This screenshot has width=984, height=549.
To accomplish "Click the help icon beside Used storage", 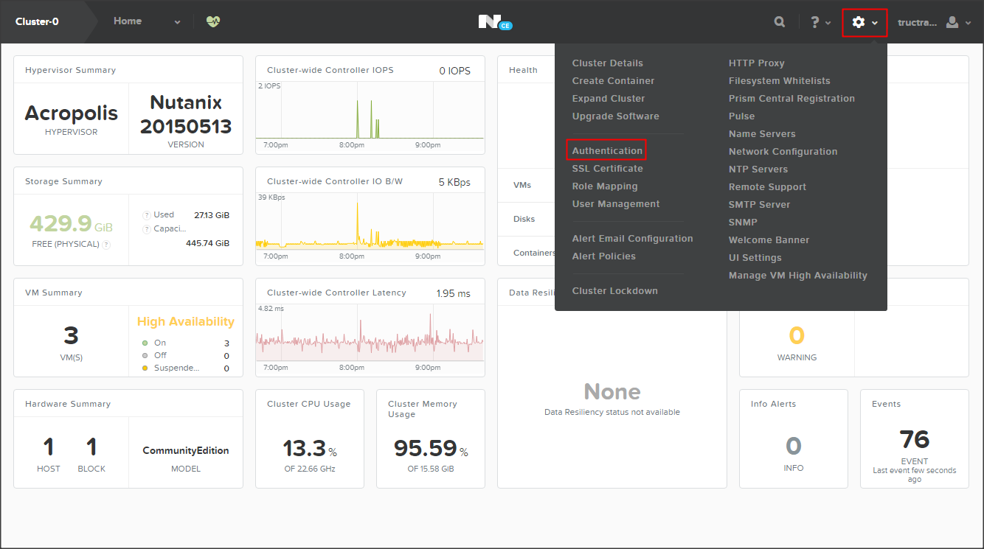I will coord(146,215).
